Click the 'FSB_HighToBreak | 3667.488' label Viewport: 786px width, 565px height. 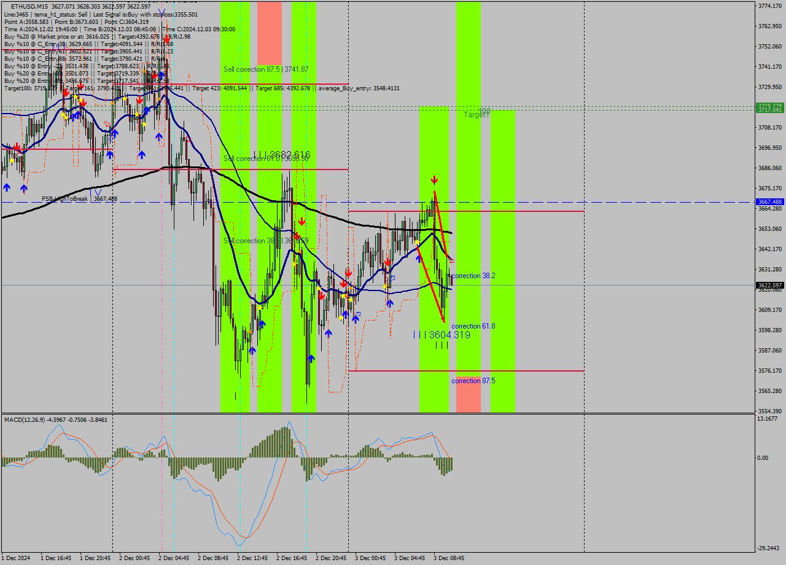coord(79,199)
